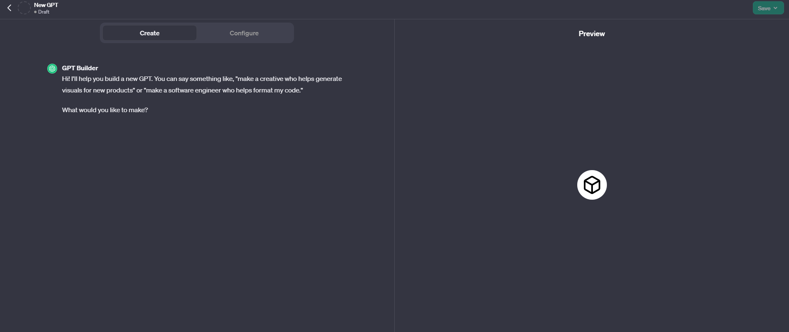Screen dimensions: 789x332
Task: Switch to the Configure tab
Action: click(x=244, y=33)
